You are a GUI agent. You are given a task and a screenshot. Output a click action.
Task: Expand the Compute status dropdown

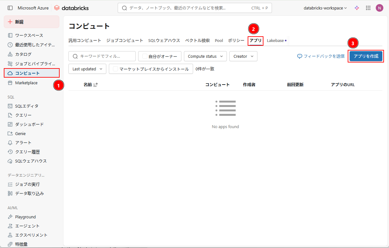(205, 56)
